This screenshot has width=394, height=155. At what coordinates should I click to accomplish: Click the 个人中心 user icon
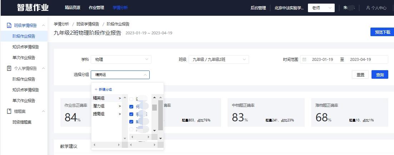368,8
